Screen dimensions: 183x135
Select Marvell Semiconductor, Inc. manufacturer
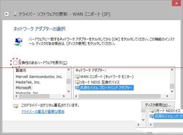pyautogui.click(x=39, y=77)
